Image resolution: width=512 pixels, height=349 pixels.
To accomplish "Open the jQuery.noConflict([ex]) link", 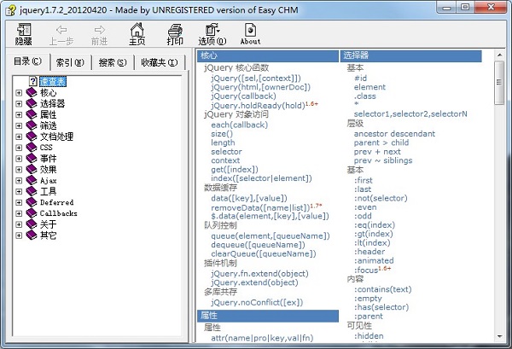I will tap(257, 302).
